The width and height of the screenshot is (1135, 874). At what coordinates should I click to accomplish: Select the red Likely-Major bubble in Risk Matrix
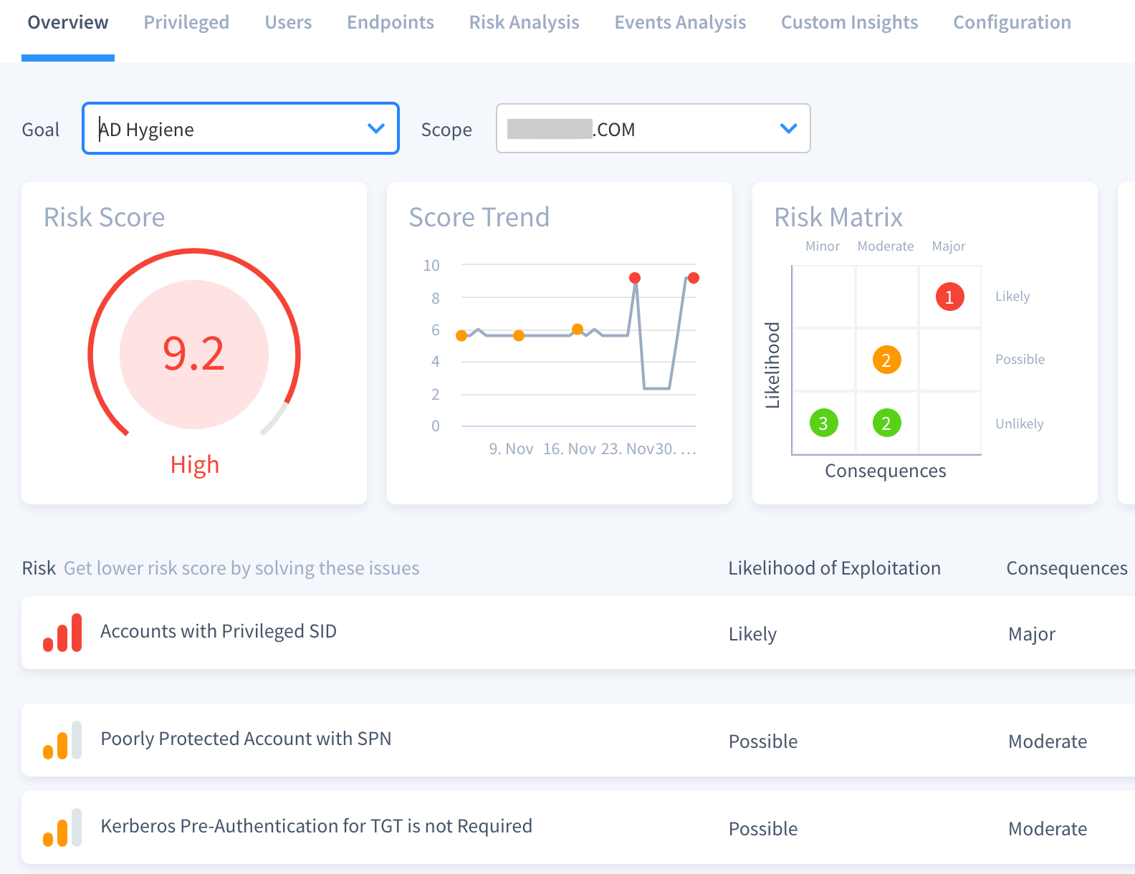click(949, 297)
